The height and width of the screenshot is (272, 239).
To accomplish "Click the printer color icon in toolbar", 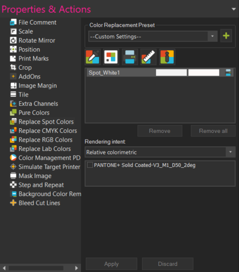I will (x=130, y=57).
